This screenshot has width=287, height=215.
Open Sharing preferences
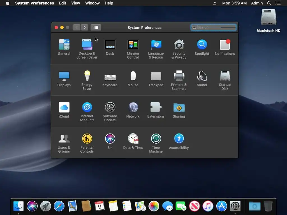[x=179, y=110]
